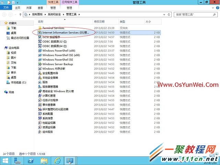Expand the 控制面板 breadcrumb arrow
Screen dimensions: 220x165
[x=45, y=14]
